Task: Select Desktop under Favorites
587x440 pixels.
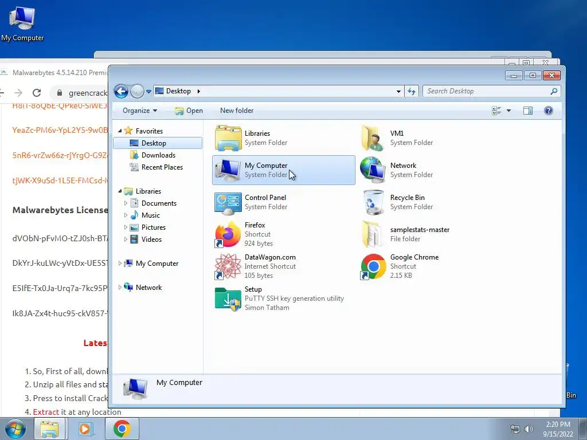Action: [158, 143]
